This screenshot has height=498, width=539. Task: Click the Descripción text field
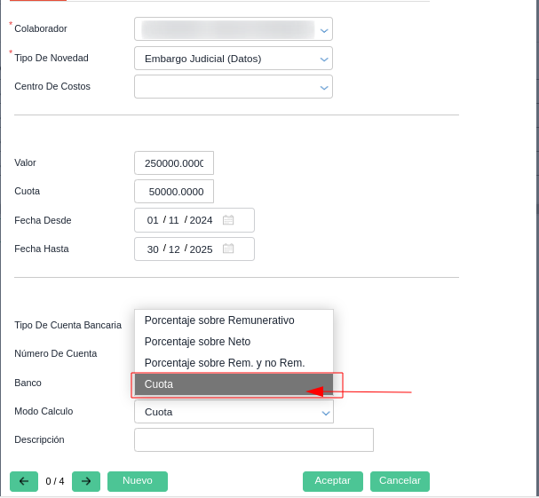point(253,439)
